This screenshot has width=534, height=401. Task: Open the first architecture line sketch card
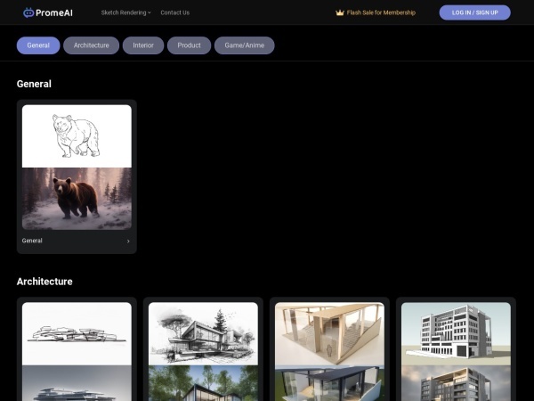coord(77,333)
